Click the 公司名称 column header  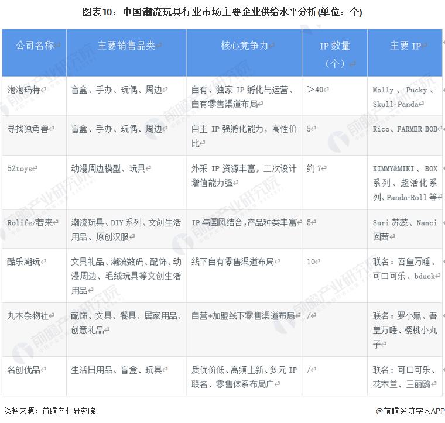(x=34, y=46)
